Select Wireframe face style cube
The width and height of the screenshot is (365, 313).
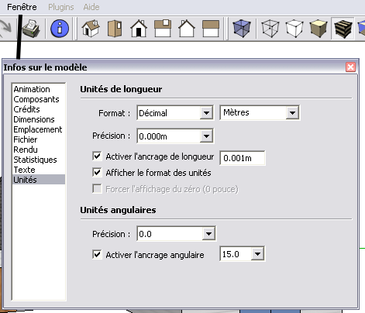point(270,29)
